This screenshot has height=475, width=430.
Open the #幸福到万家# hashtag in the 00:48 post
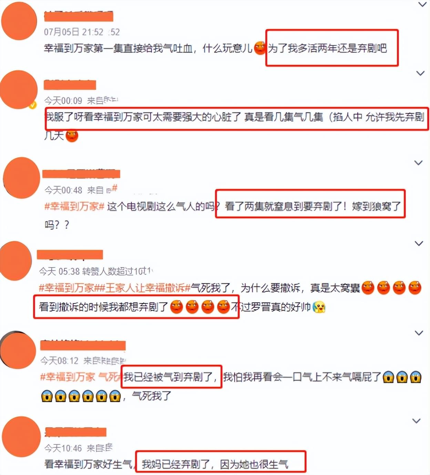coord(74,206)
